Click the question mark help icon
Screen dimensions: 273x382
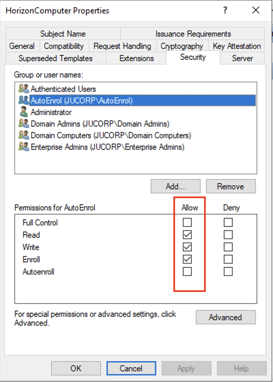point(225,11)
